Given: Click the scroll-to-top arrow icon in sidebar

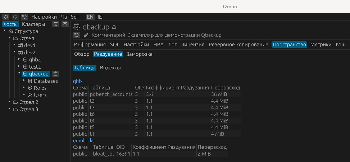Looking at the screenshot, I should (x=65, y=24).
